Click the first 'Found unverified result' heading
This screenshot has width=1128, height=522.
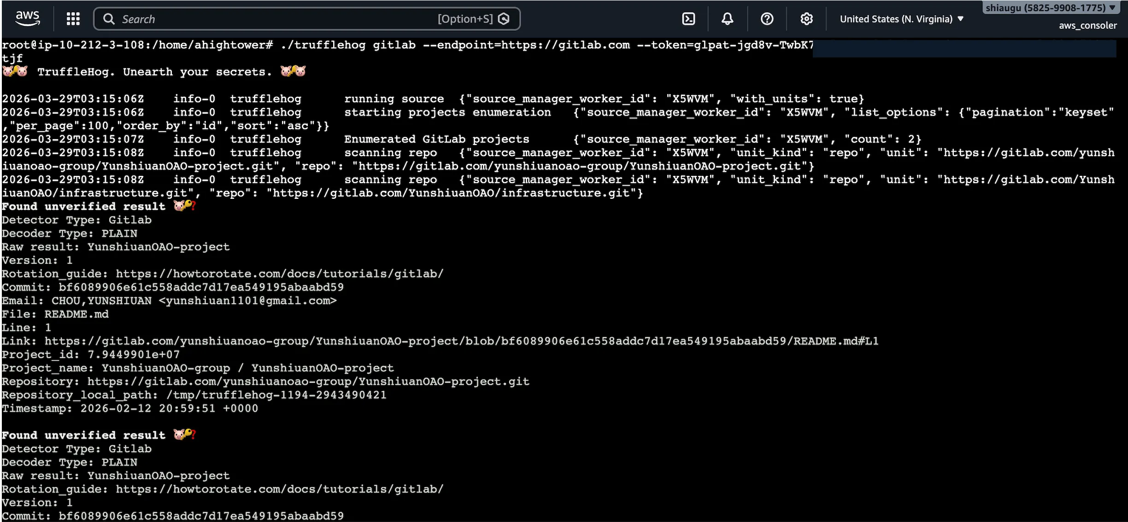point(83,207)
